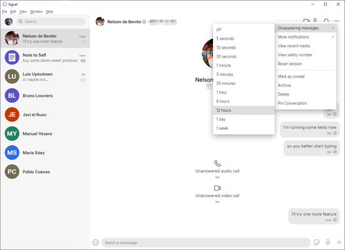Screen dimensions: 345x250
Task: Add attachment with plus icon
Action: [x=339, y=242]
